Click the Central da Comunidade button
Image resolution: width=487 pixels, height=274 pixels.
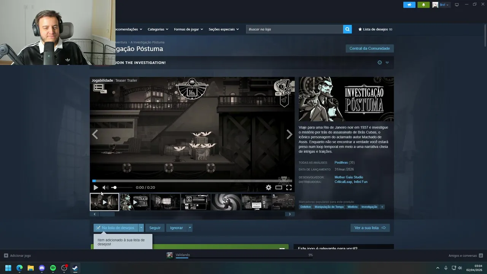369,48
